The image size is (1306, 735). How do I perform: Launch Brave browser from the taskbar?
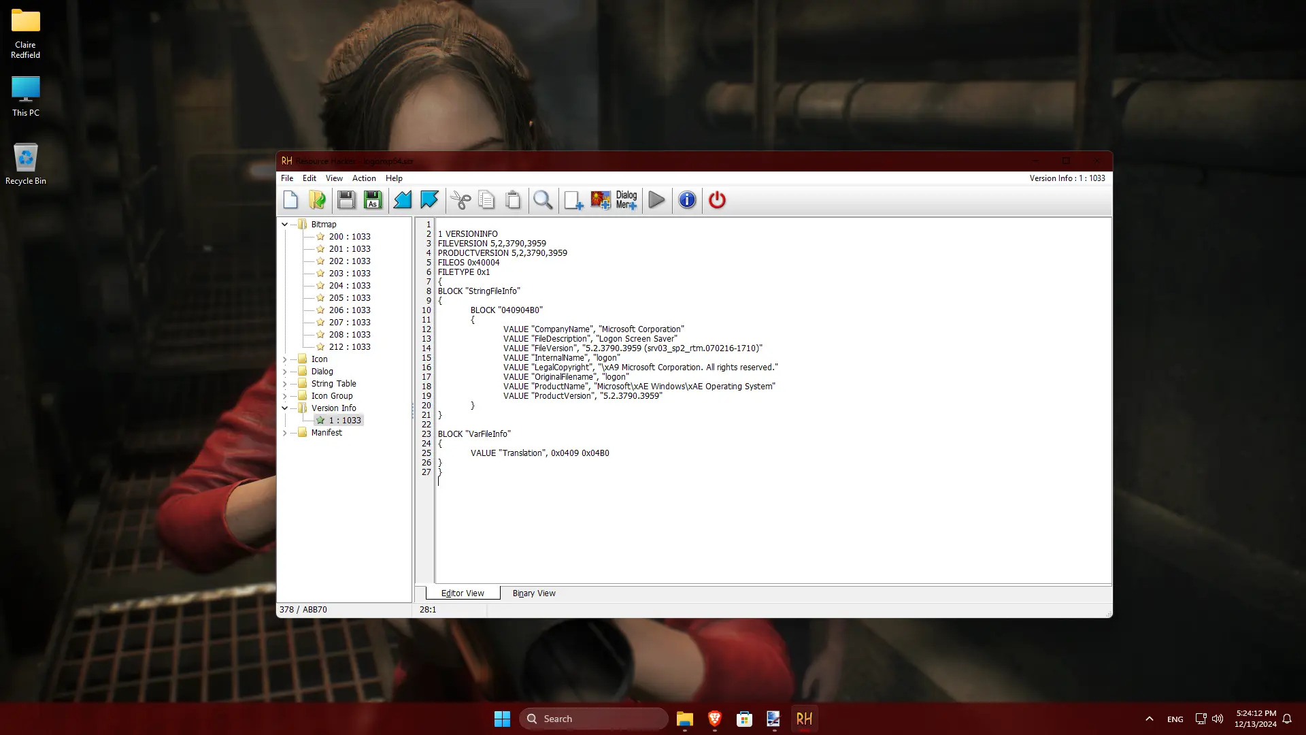(714, 719)
